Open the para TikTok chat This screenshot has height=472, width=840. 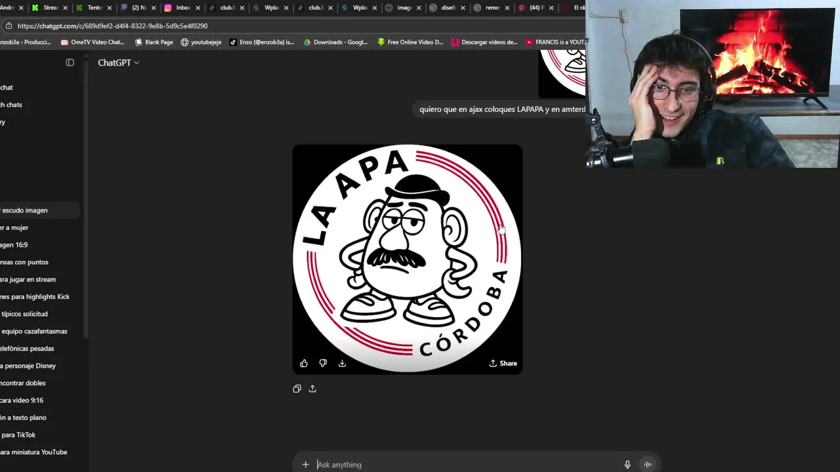pos(39,435)
